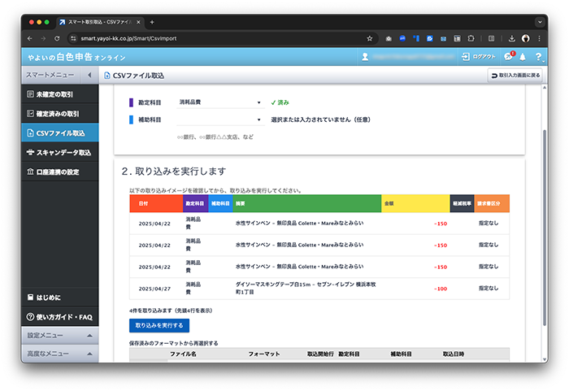Expand the 高度なメニュー section
569x391 pixels.
tap(60, 354)
